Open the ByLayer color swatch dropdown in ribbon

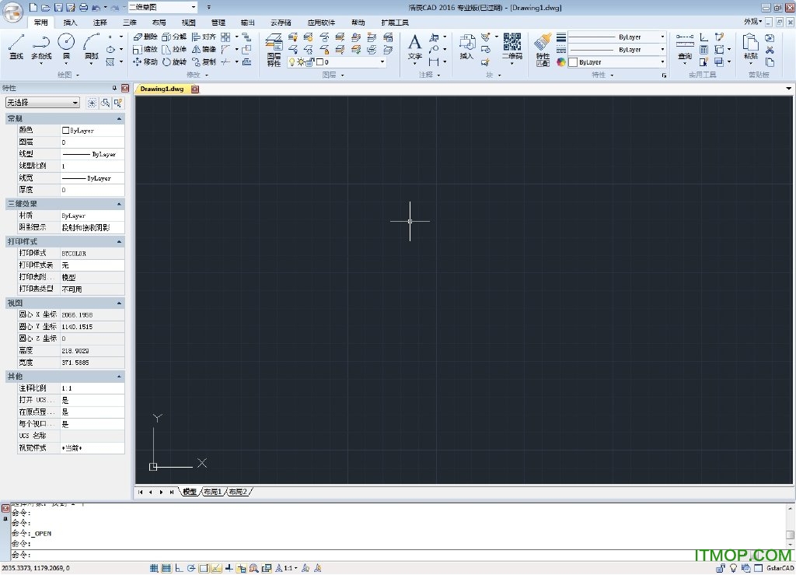616,62
